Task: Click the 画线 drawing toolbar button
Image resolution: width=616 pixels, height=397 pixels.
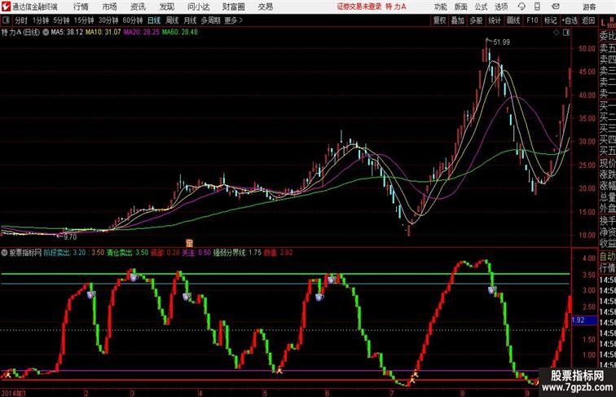Action: [513, 20]
